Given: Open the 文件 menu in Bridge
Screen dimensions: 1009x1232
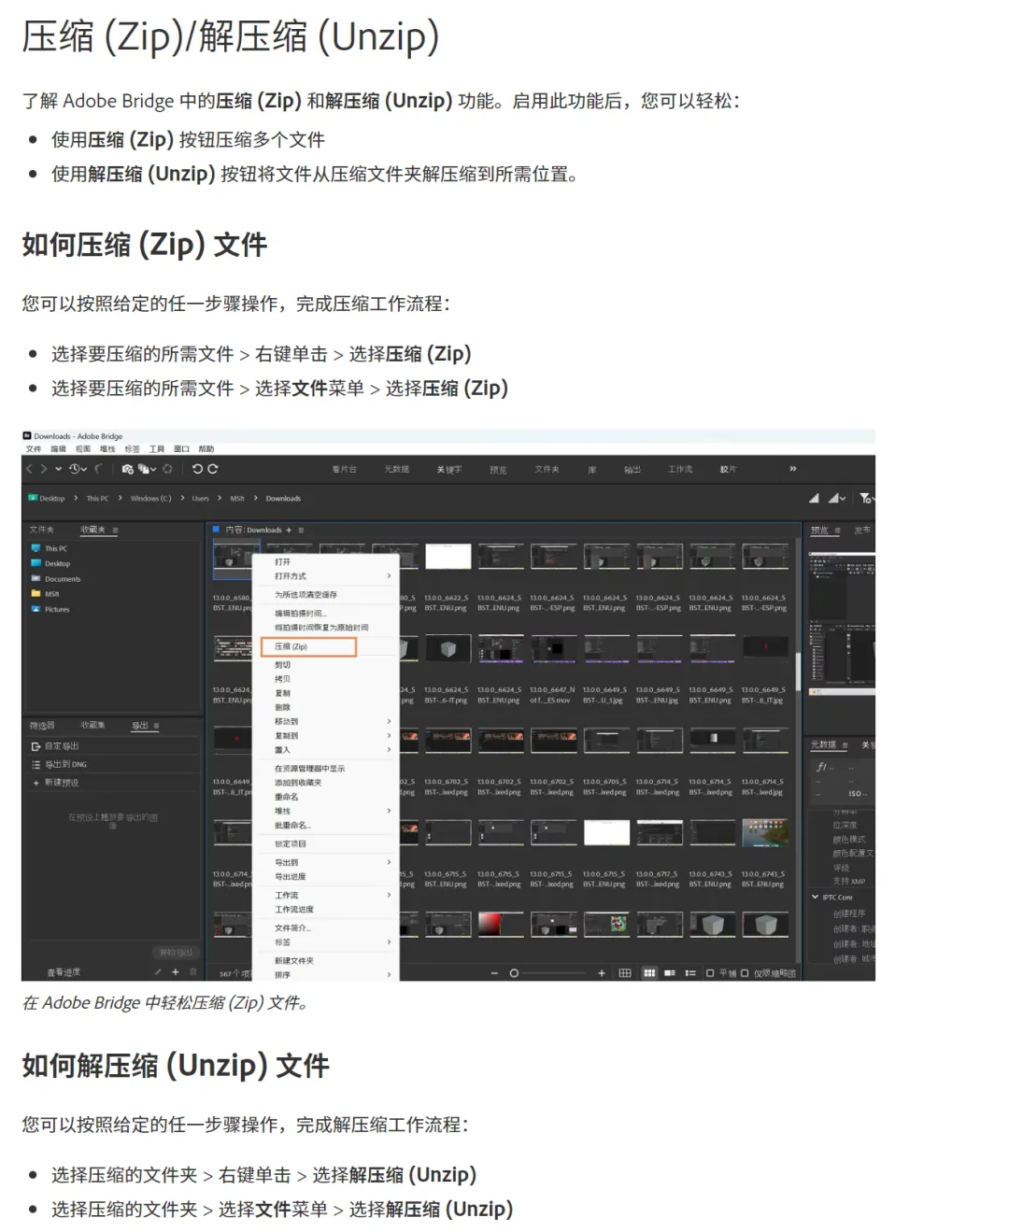Looking at the screenshot, I should (34, 449).
